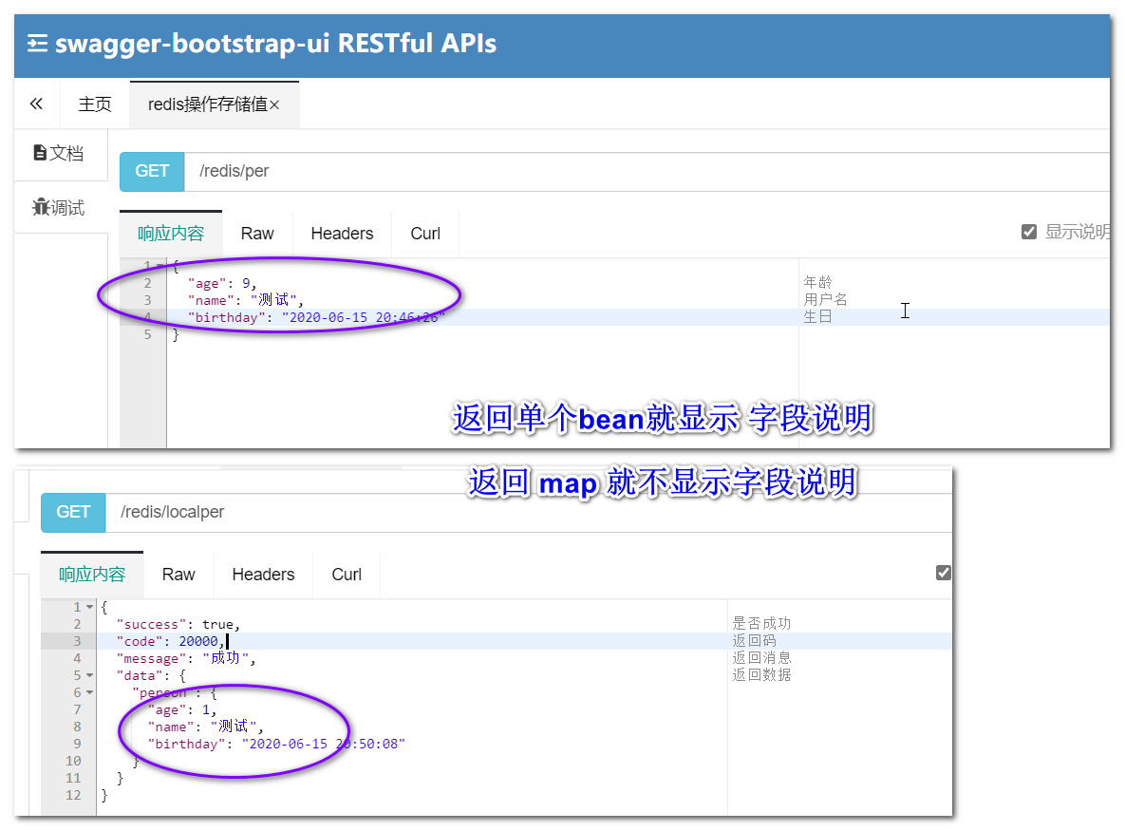Open the 调试 debug section
The image size is (1125, 831).
[59, 207]
